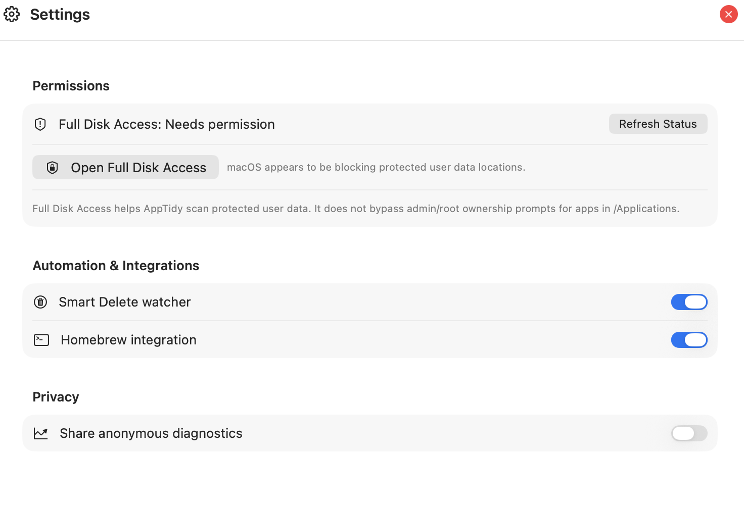Click 'macOS appears to be blocking' message

coord(376,167)
